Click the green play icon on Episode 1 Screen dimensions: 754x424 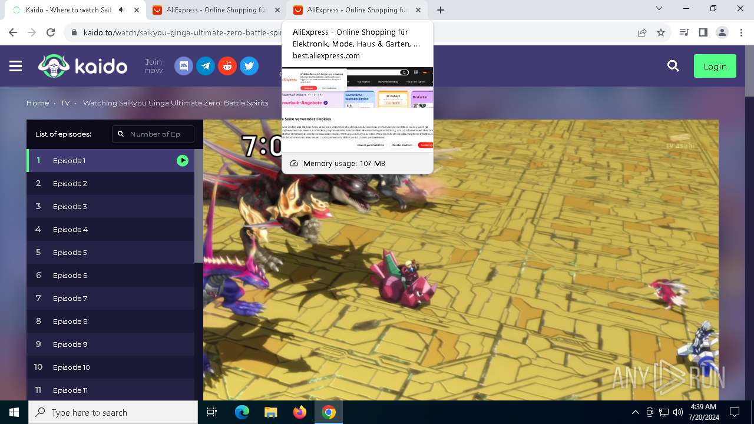[x=183, y=160]
